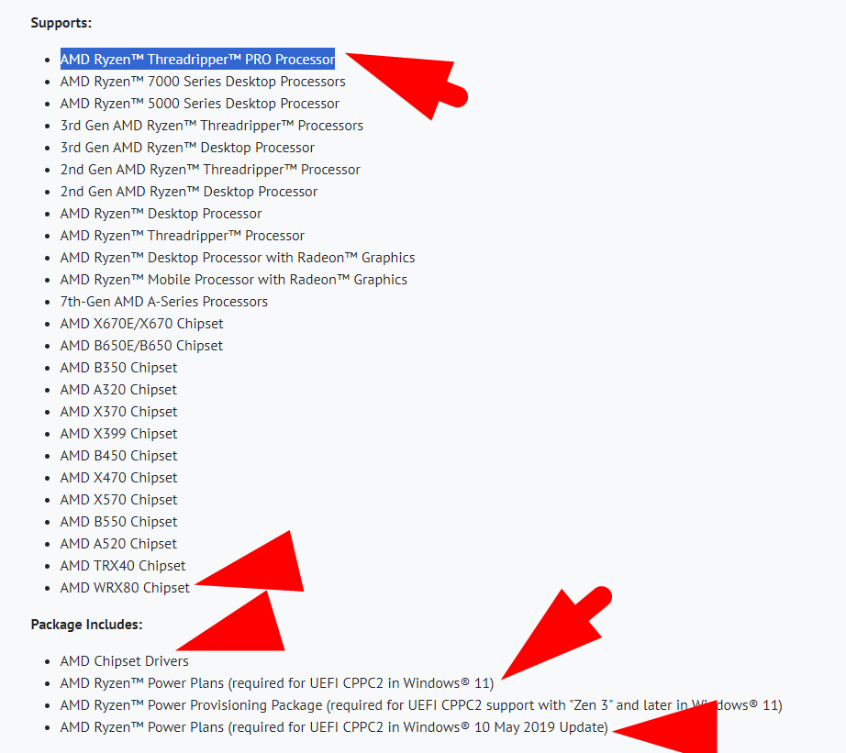Click the plain 'AMD Ryzen™ Threadripper™ Processor' item
Viewport: 846px width, 753px height.
coord(183,236)
